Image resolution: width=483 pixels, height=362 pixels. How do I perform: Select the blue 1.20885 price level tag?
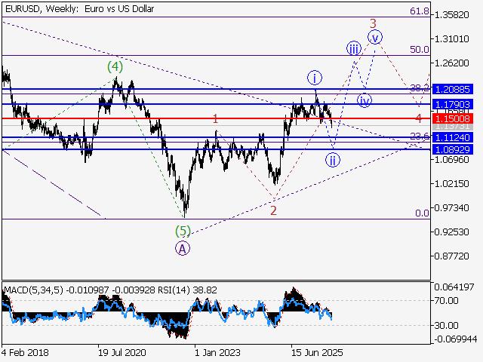[x=453, y=89]
